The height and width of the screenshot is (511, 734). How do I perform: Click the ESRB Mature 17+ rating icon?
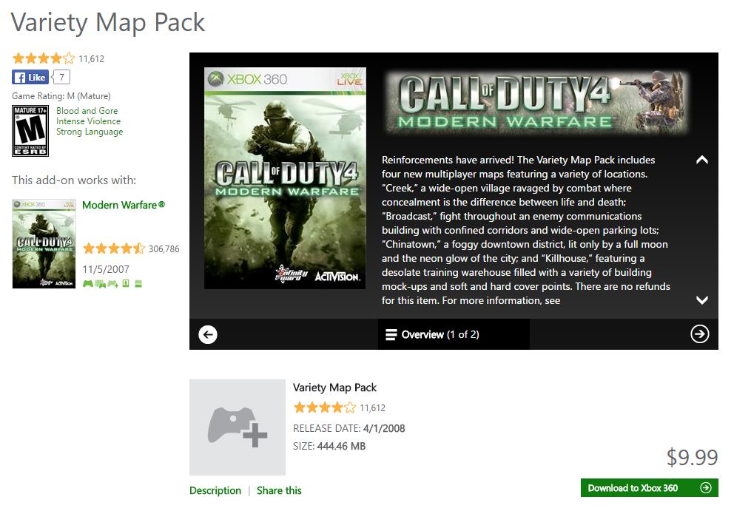tap(30, 131)
